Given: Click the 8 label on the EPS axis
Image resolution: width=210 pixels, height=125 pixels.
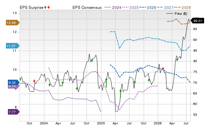Looking at the screenshot, I should click(16, 107).
